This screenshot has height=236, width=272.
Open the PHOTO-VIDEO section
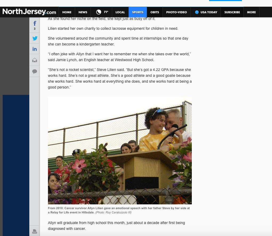[176, 12]
